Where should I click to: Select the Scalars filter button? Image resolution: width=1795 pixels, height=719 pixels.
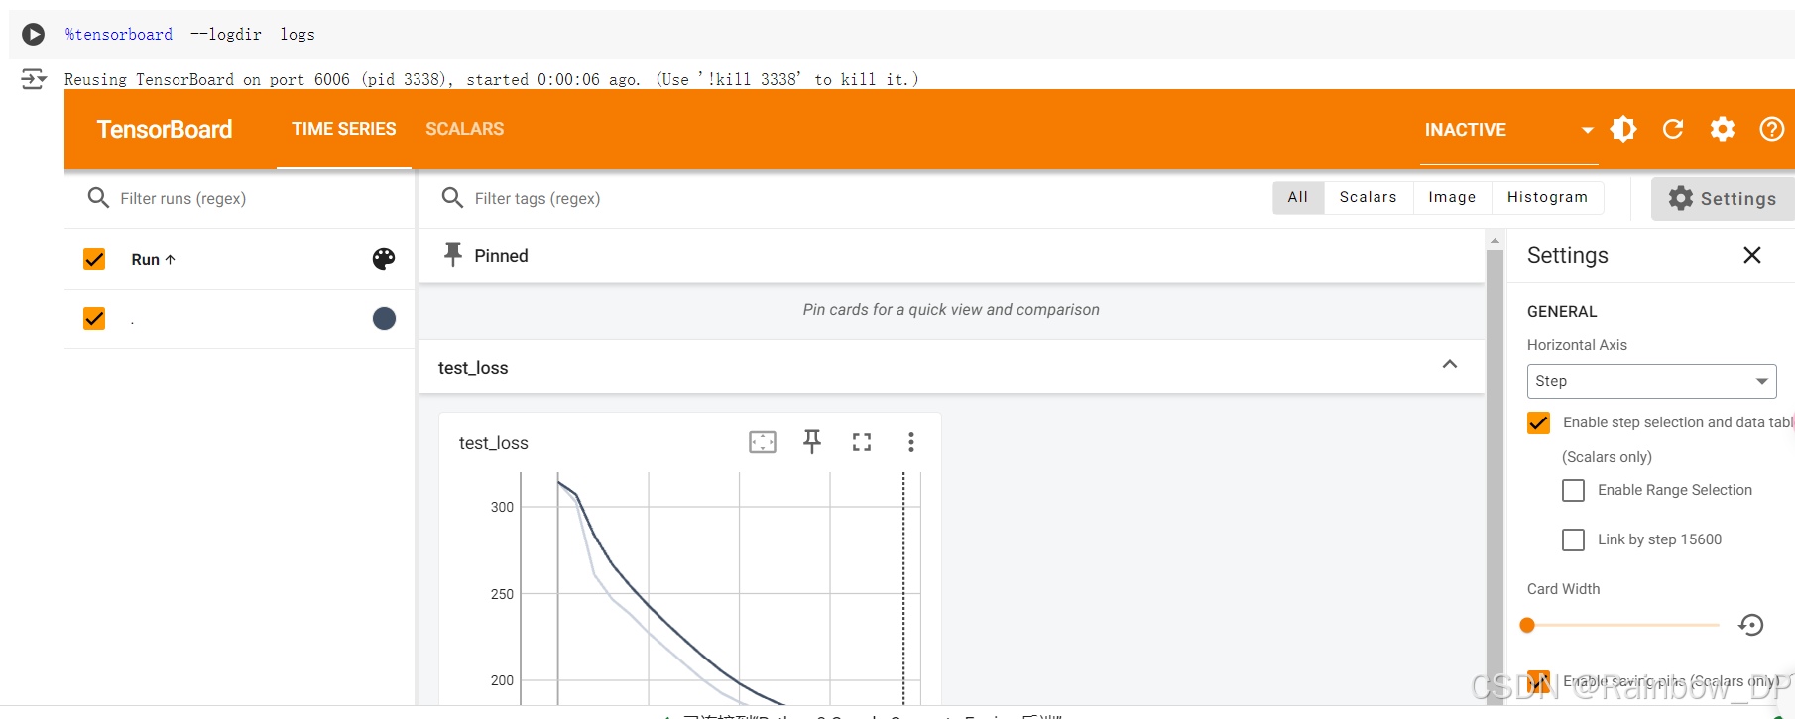1369,197
